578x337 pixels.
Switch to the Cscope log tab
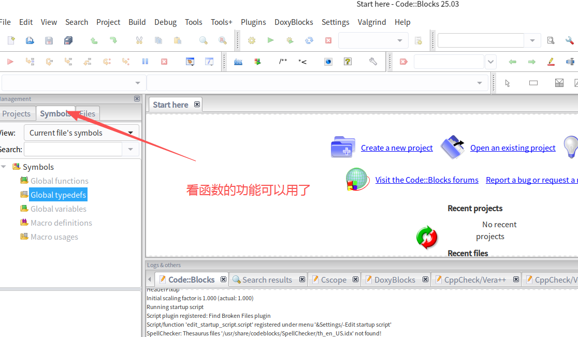[334, 279]
